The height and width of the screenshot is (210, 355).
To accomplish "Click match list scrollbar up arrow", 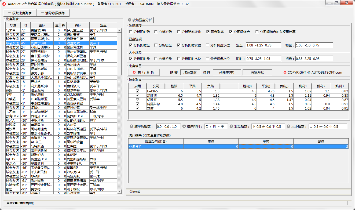I will 120,30.
